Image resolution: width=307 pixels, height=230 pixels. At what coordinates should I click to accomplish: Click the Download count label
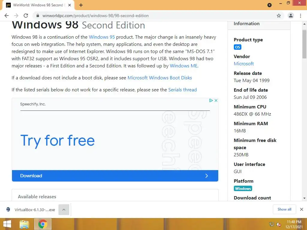point(252,198)
